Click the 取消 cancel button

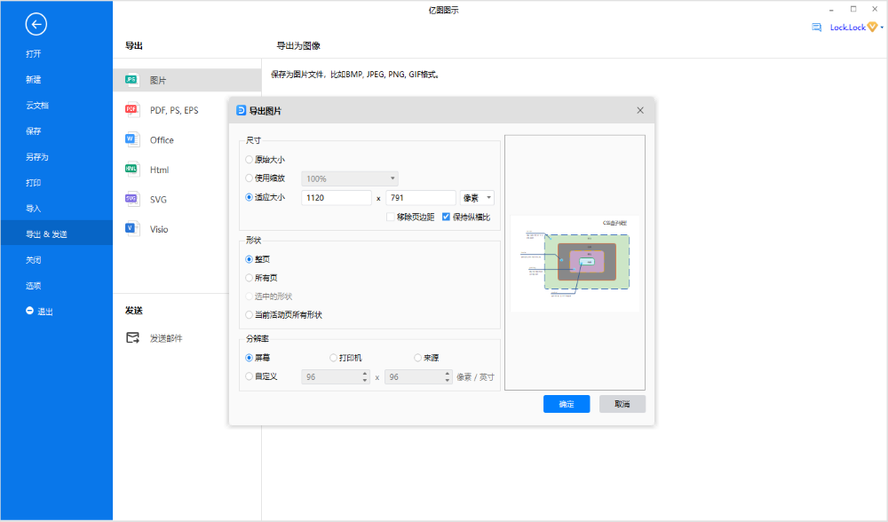point(622,404)
